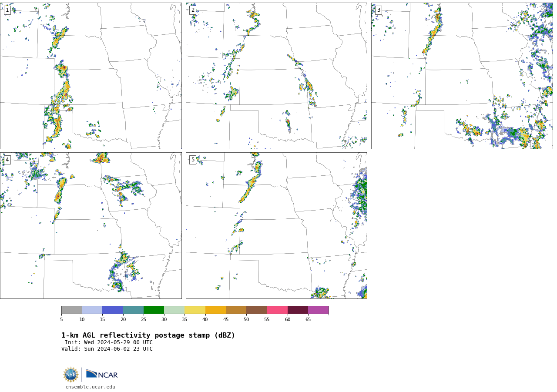
Task: Click the 50 tick label on colorbar
Action: tap(246, 320)
